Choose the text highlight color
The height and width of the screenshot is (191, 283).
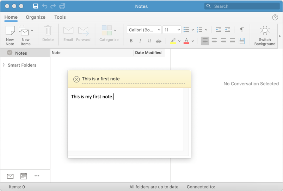coord(173,41)
